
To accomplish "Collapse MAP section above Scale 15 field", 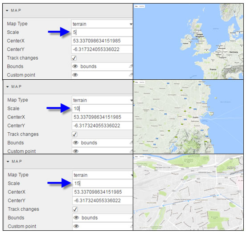I will pyautogui.click(x=8, y=162).
